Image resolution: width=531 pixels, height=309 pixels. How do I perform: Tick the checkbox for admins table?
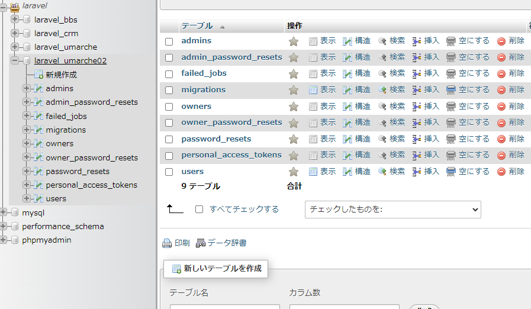pos(169,41)
